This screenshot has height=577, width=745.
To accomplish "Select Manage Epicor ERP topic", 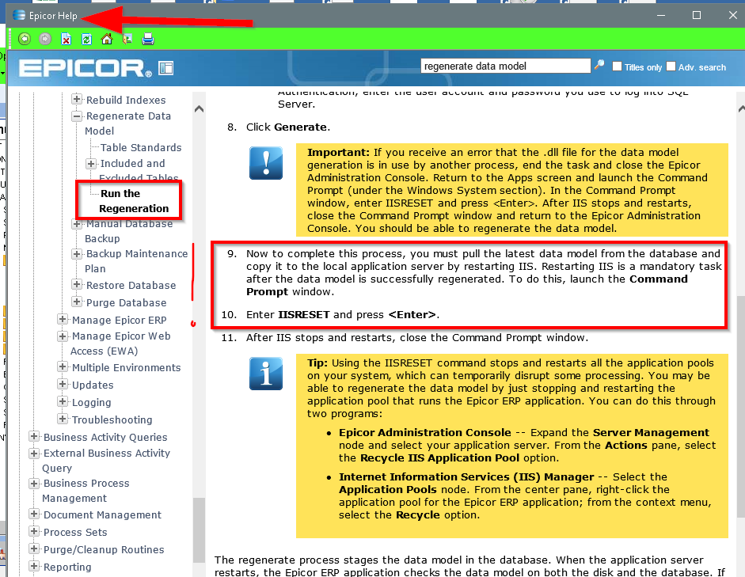I will coord(120,320).
